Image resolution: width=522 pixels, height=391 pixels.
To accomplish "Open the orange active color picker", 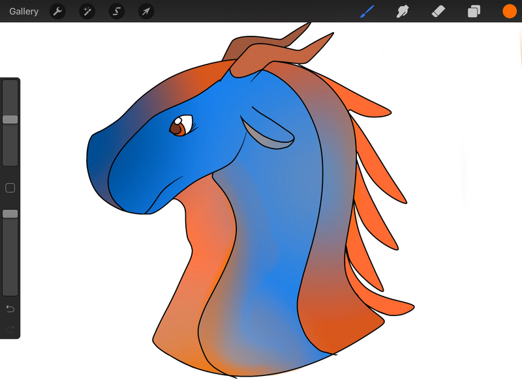I will [x=509, y=11].
